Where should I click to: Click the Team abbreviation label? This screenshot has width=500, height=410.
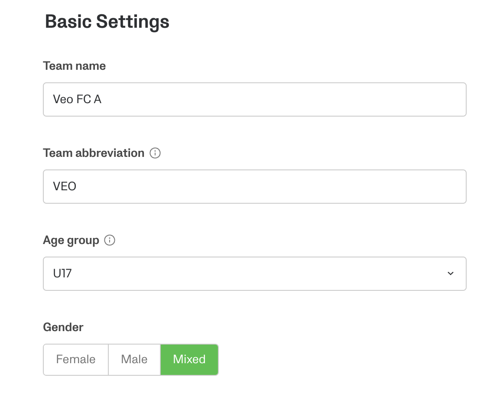pos(94,153)
